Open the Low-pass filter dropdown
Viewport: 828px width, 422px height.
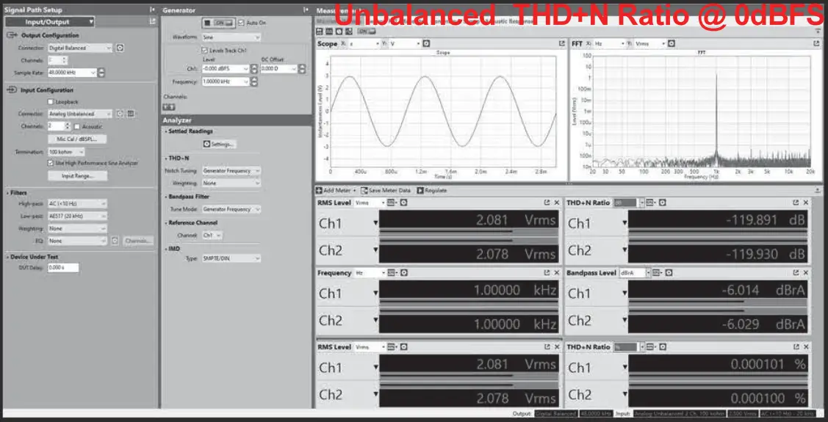77,216
